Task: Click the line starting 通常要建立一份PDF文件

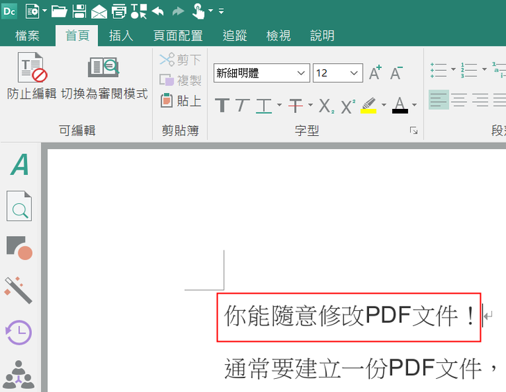Action: [361, 368]
